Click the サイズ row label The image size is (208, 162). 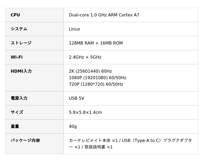point(17,112)
